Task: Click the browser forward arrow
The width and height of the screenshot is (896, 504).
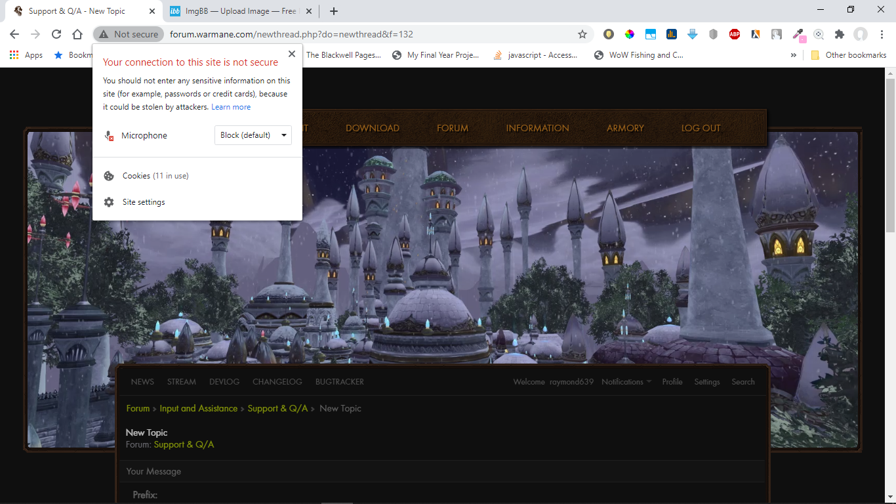Action: tap(35, 34)
